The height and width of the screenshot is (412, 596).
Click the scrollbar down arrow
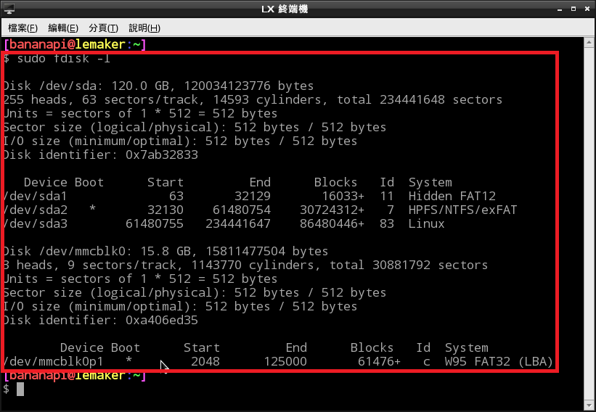[590, 406]
